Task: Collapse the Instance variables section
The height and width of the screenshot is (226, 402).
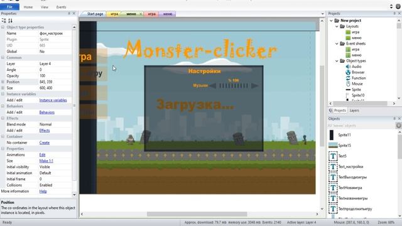Action: tap(3, 94)
